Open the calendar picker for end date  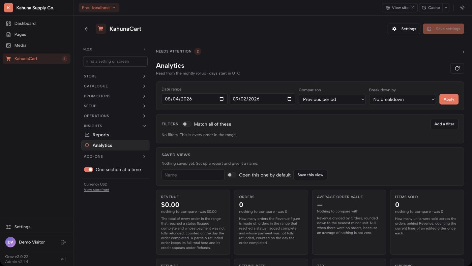(289, 99)
